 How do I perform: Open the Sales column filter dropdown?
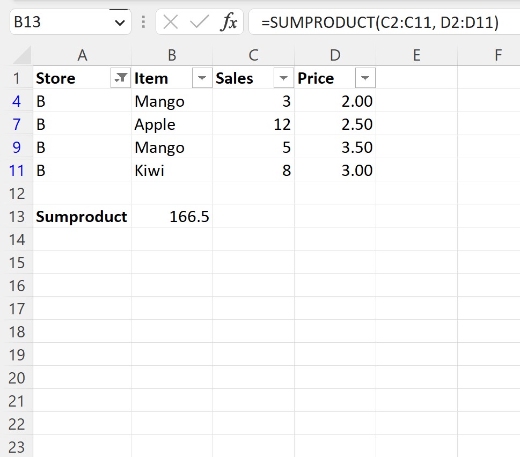[283, 78]
